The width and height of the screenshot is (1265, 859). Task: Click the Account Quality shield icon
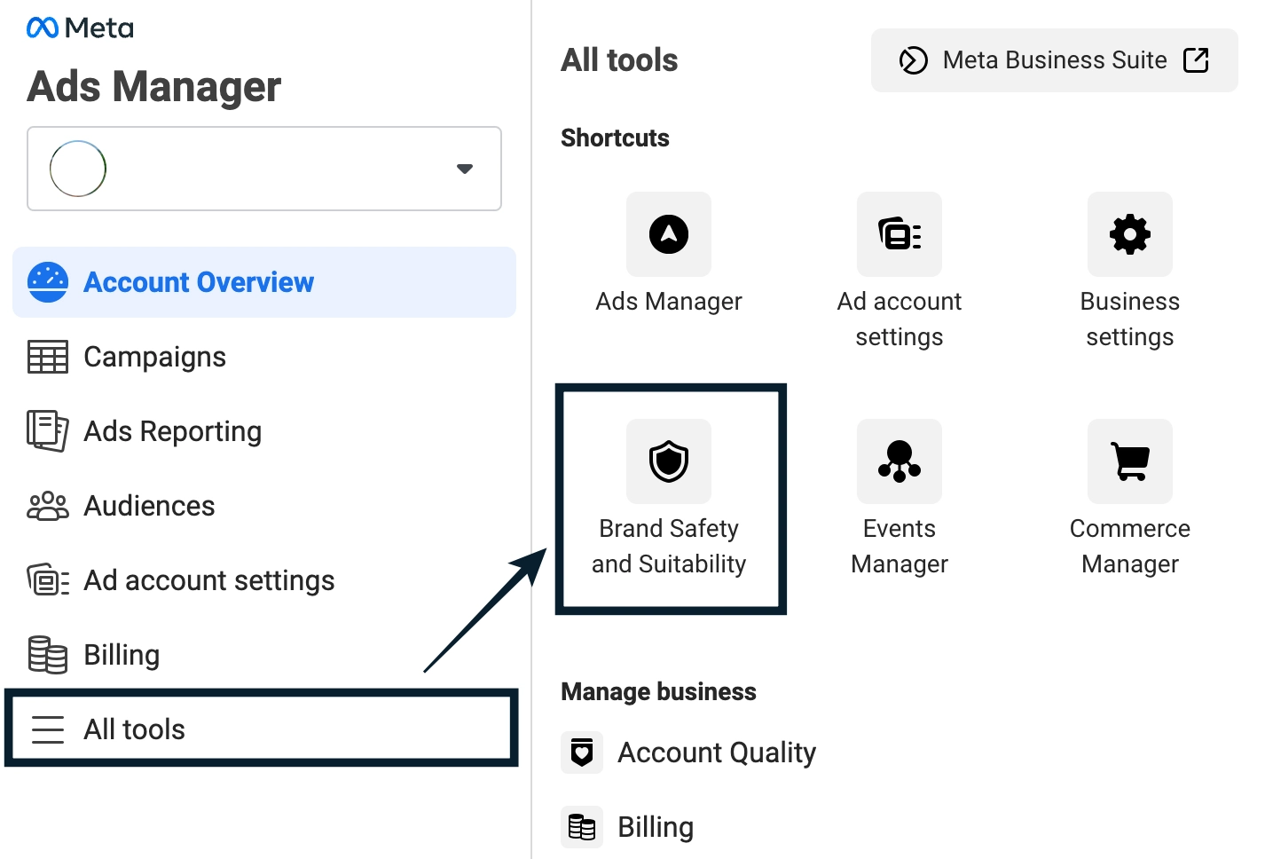click(x=582, y=753)
